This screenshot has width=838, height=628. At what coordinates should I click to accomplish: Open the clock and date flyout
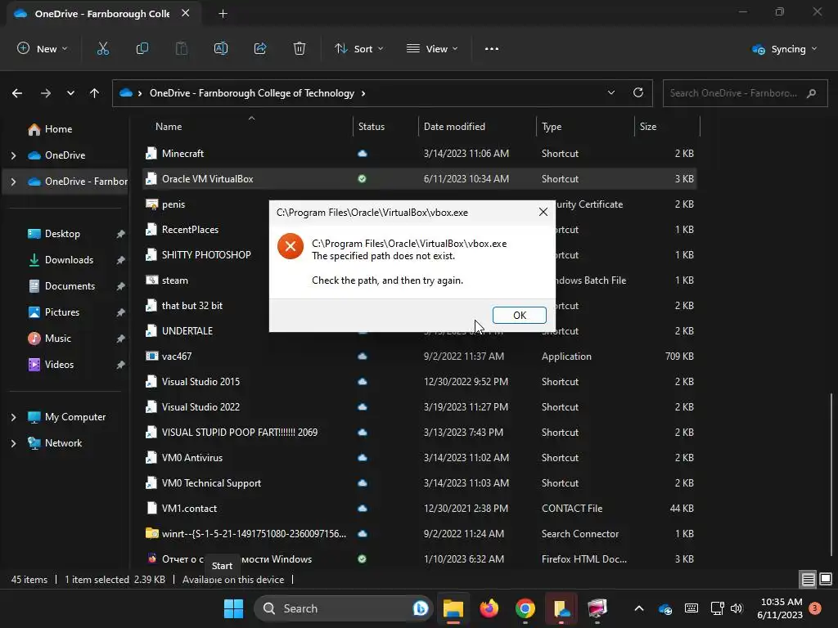pos(780,608)
